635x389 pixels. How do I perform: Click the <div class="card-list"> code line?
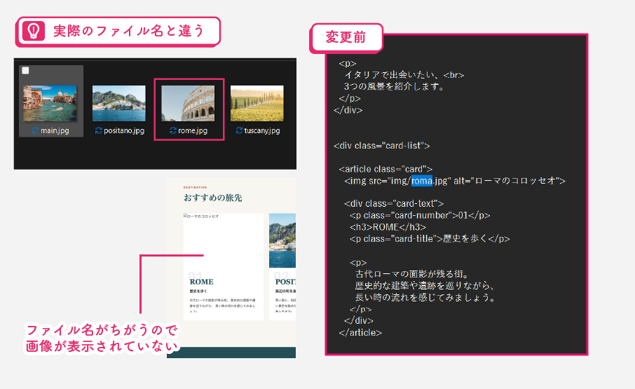pyautogui.click(x=382, y=146)
